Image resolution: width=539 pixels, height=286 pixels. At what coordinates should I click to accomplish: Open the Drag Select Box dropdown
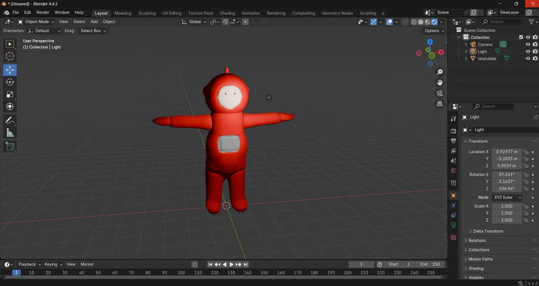pyautogui.click(x=92, y=31)
